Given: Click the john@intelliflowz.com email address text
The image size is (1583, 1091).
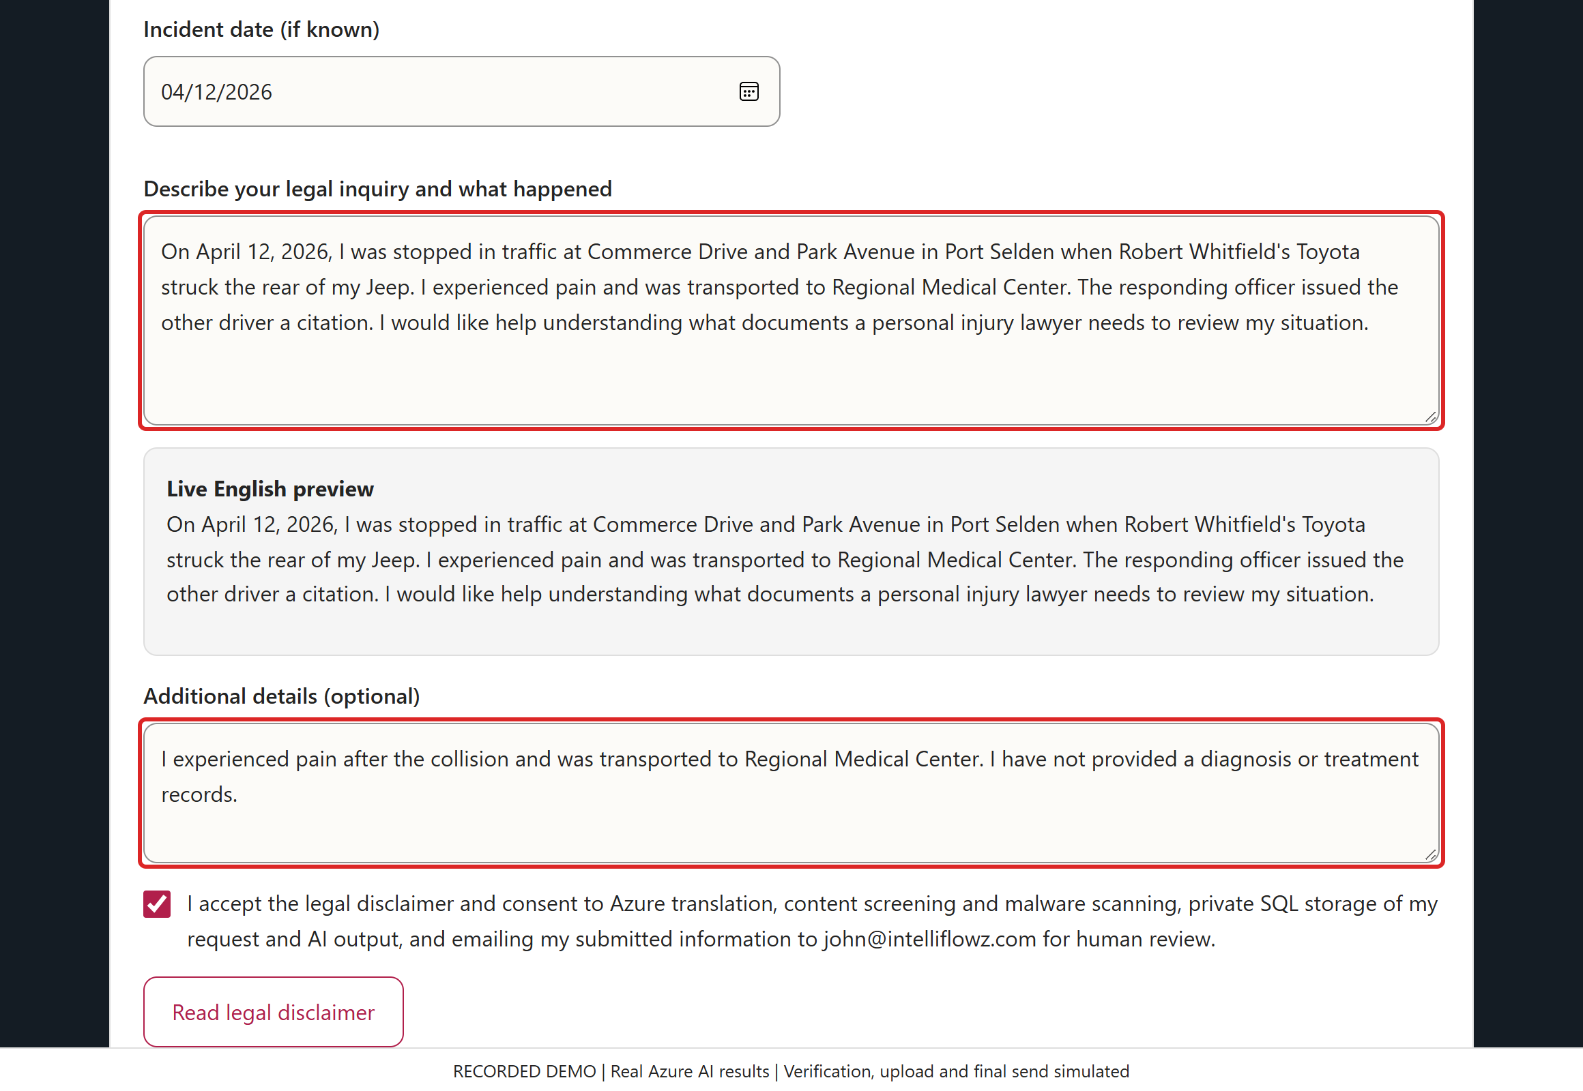Looking at the screenshot, I should pos(930,939).
